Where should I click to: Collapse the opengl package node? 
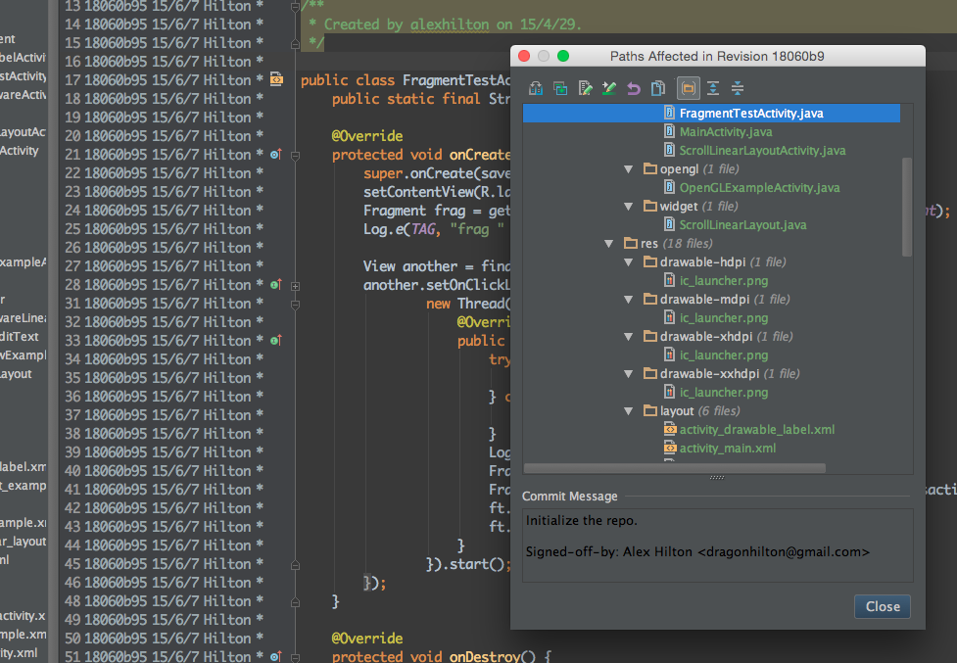pyautogui.click(x=629, y=169)
